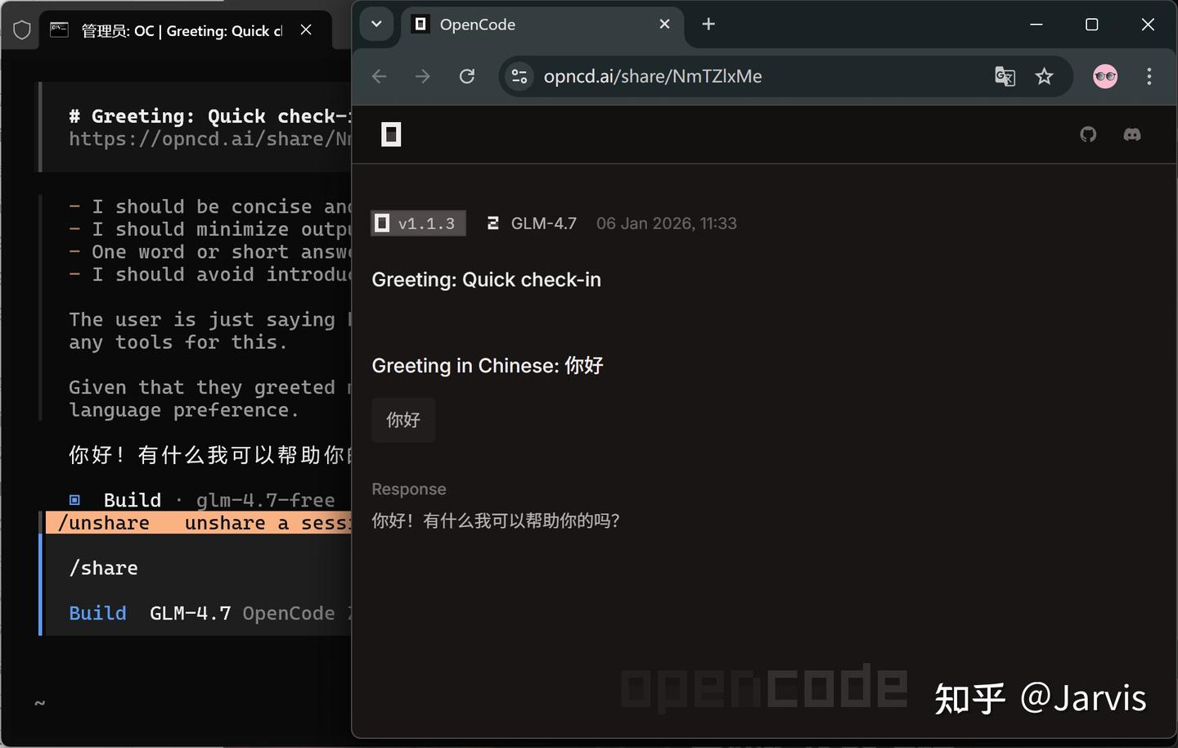Close the OpenCode browser tab
This screenshot has height=748, width=1178.
[664, 24]
